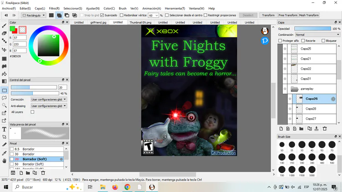Image resolution: width=342 pixels, height=192 pixels.
Task: Click the Deselect button
Action: pyautogui.click(x=248, y=15)
